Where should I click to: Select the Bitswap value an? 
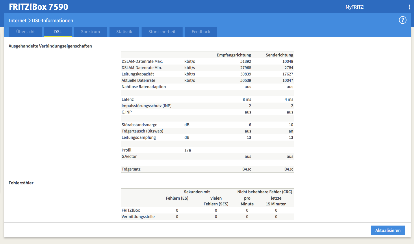[x=291, y=131]
